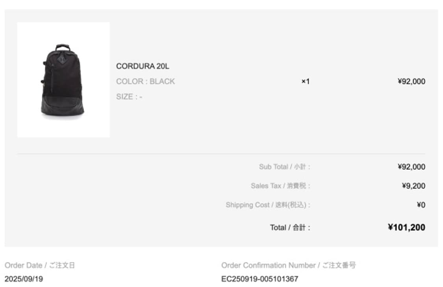Click the subtotal amount ¥92,000

pyautogui.click(x=411, y=167)
